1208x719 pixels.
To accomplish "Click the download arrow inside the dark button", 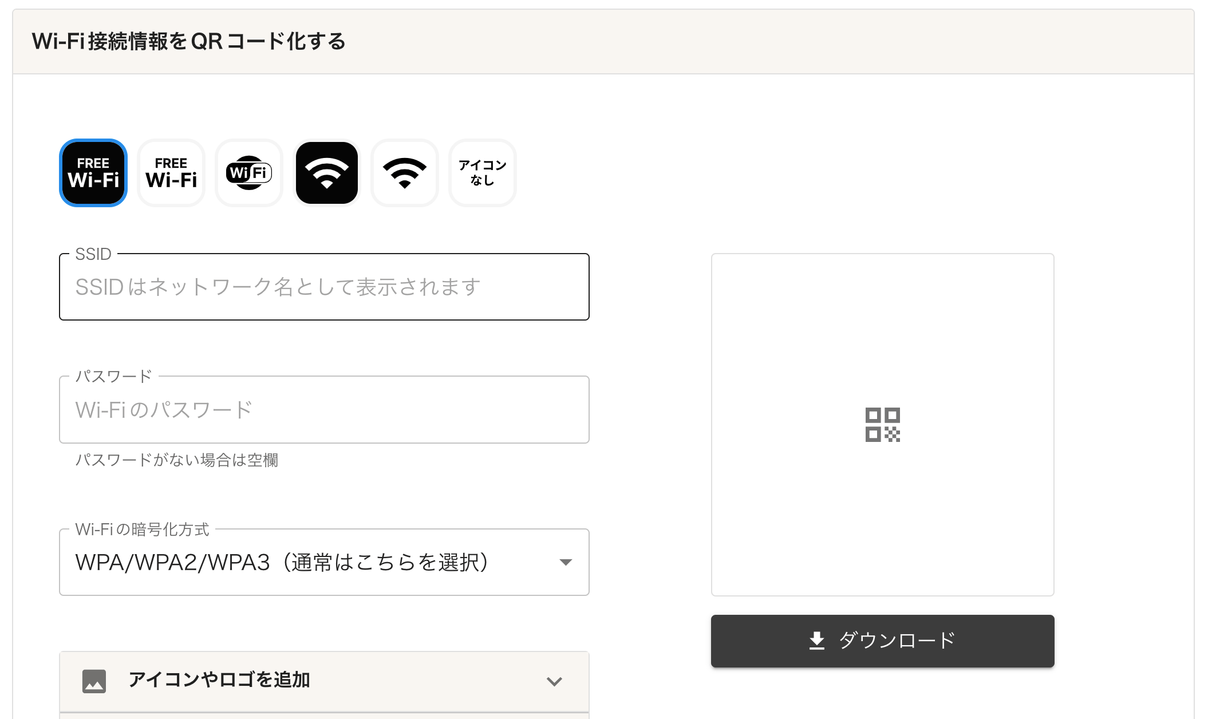I will (817, 641).
